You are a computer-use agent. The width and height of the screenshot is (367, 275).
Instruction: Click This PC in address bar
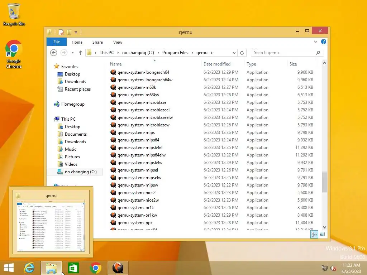tap(107, 53)
